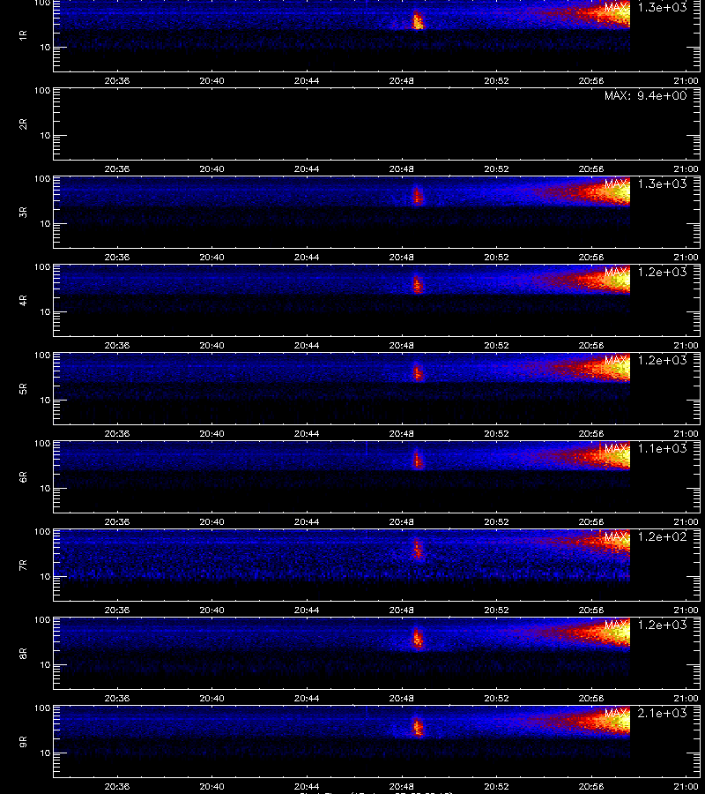Click the 2R panel label

click(23, 124)
